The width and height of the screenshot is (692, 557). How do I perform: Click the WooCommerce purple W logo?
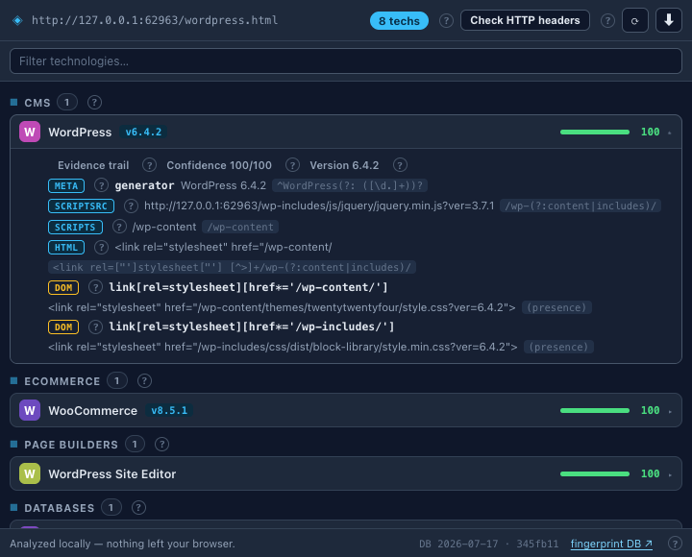click(x=30, y=410)
